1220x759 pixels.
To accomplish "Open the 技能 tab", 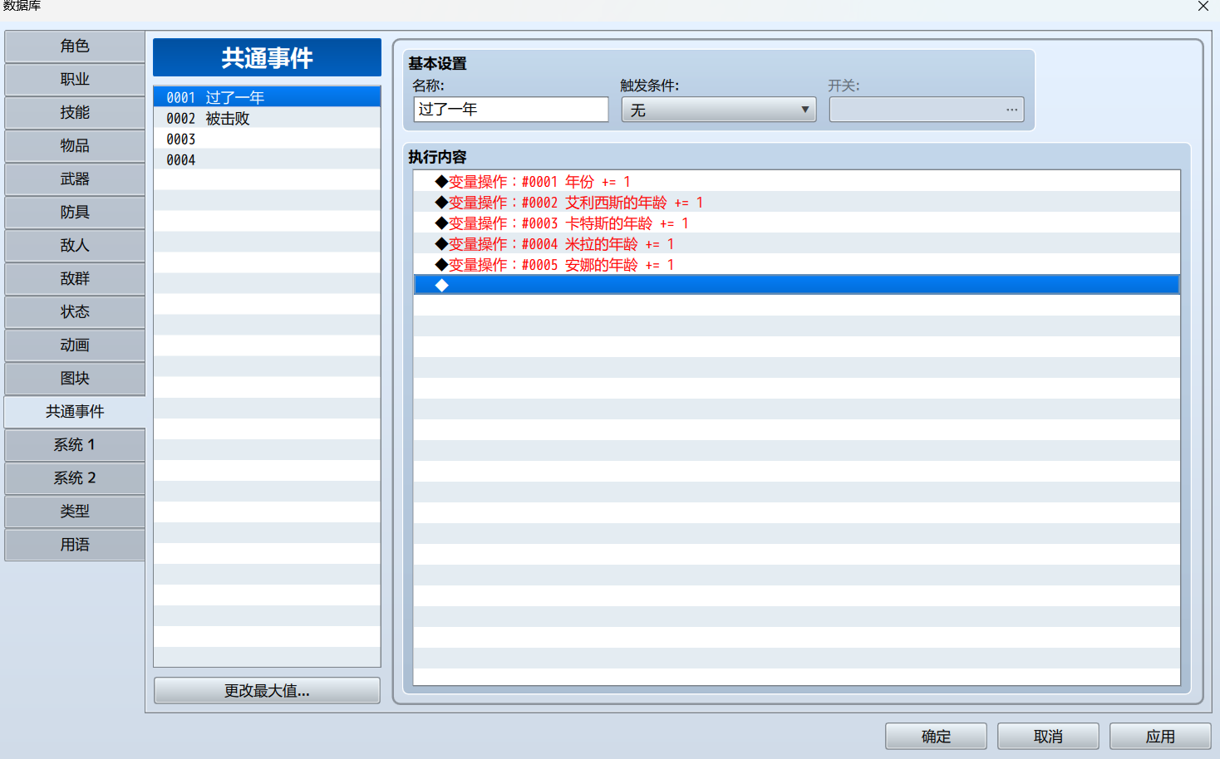I will coord(75,113).
